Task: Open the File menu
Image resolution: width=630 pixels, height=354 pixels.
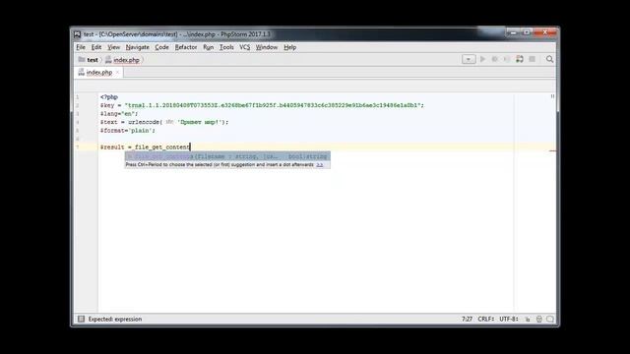Action: click(81, 47)
